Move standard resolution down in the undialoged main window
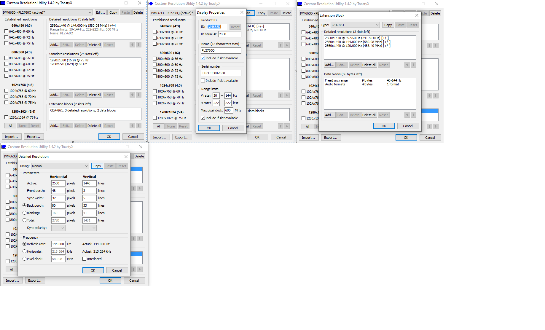The height and width of the screenshot is (330, 545). pyautogui.click(x=138, y=95)
